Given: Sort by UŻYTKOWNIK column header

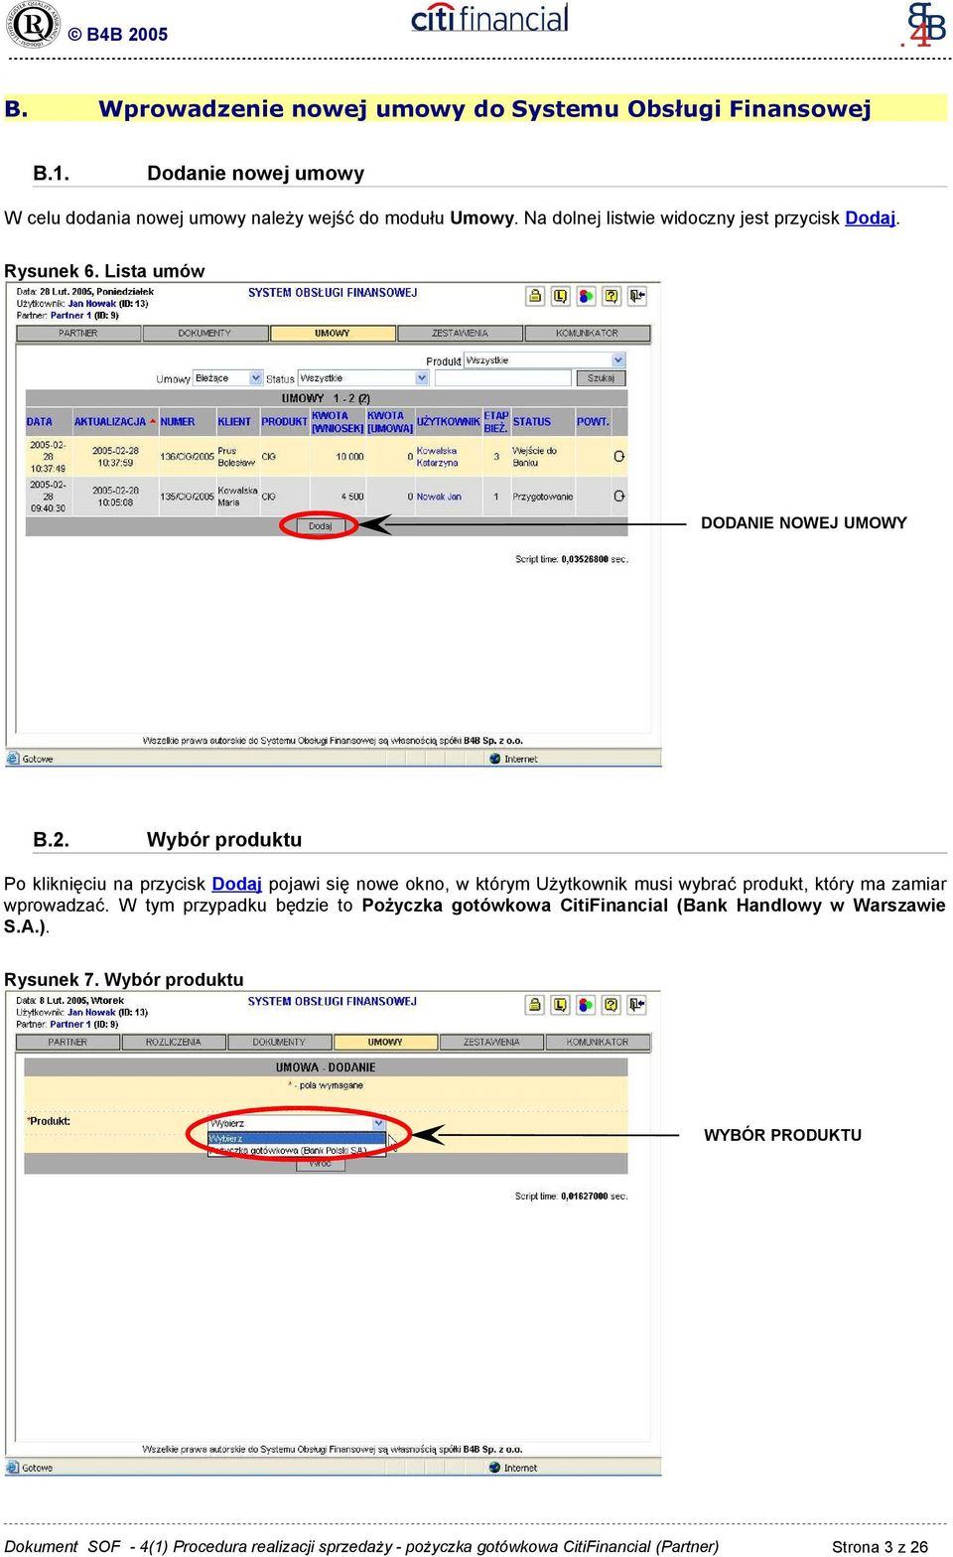Looking at the screenshot, I should coord(448,422).
